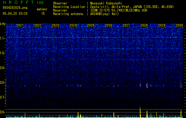Click the 1.1 kHz axis label
The image size is (186, 118).
3,38
